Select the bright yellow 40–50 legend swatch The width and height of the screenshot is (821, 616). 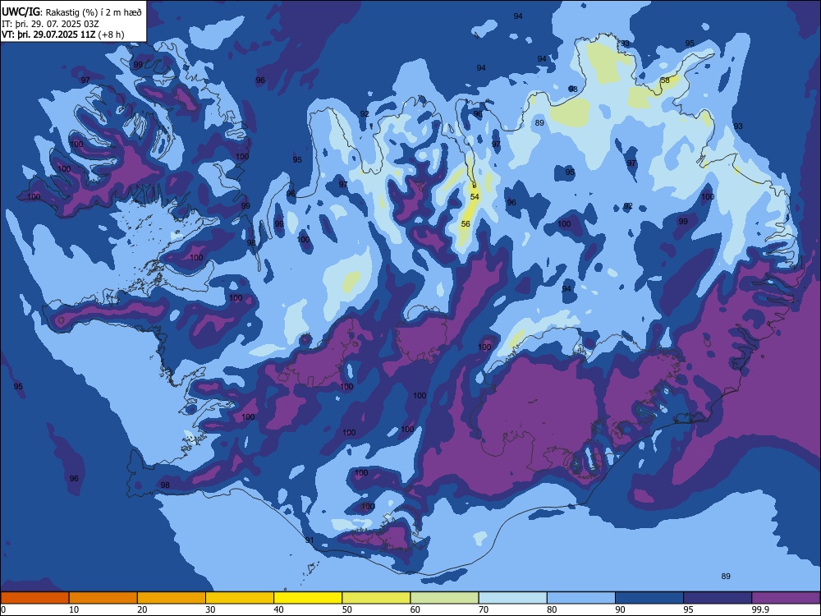point(308,598)
